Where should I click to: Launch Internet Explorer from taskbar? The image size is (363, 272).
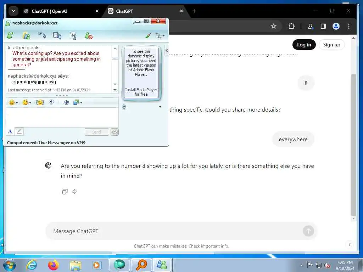click(32, 265)
